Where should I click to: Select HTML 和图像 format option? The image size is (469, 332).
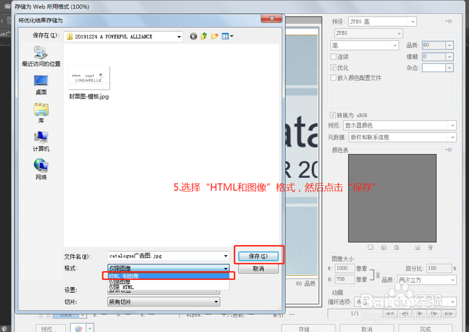(x=168, y=276)
